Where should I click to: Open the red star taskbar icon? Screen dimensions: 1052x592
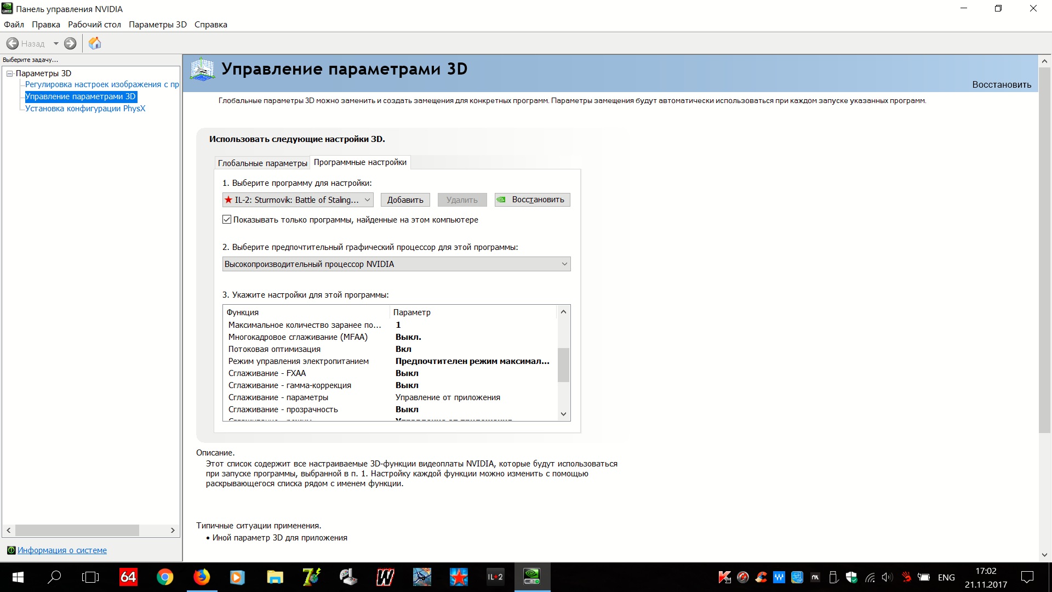(459, 577)
